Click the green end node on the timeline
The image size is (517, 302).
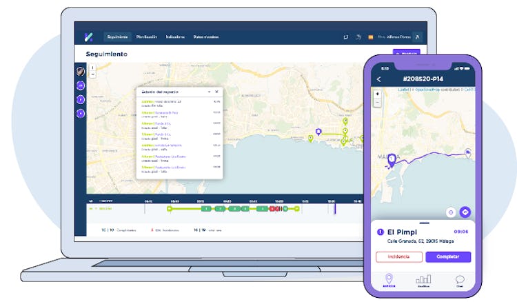click(x=296, y=209)
